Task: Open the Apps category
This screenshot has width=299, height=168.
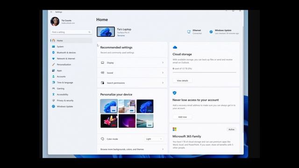Action: point(71,70)
